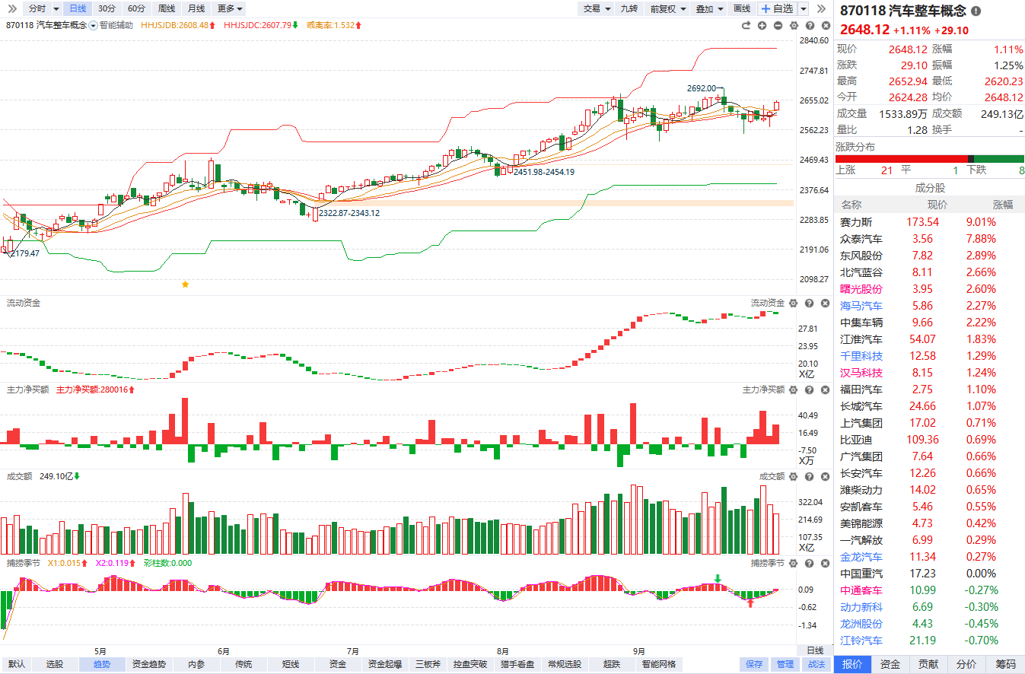Click the 管理 template button
This screenshot has width=1025, height=674.
(785, 664)
